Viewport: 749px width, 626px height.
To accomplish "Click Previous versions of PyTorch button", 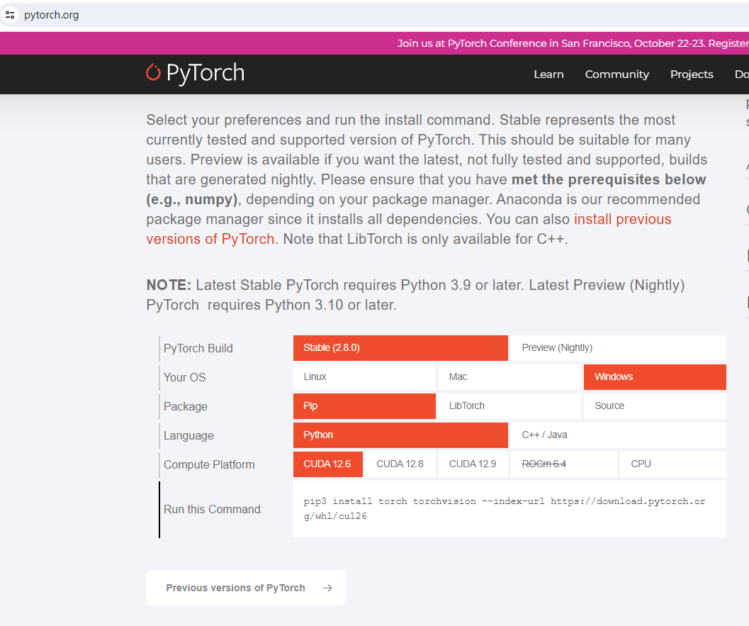I will click(245, 588).
